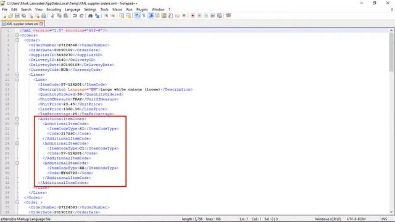Click the vertical scrollbar thumb
395x222 pixels.
coord(391,52)
